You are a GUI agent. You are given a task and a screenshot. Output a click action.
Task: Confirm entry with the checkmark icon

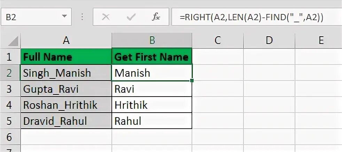coord(131,17)
